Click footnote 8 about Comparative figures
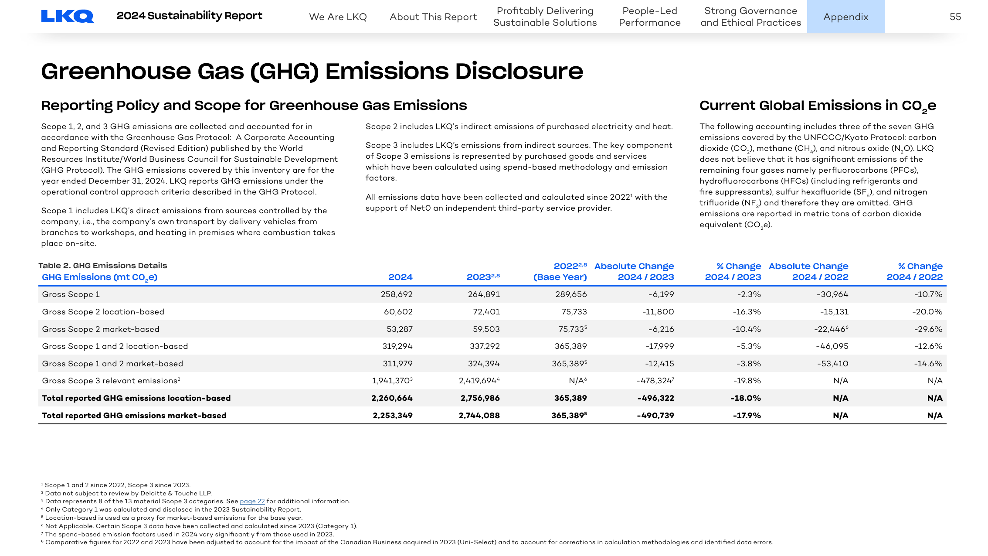The height and width of the screenshot is (556, 988). tap(407, 542)
